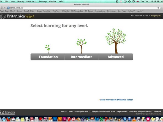Launch VLC cone icon in dock
The image size is (163, 122).
coord(134,119)
